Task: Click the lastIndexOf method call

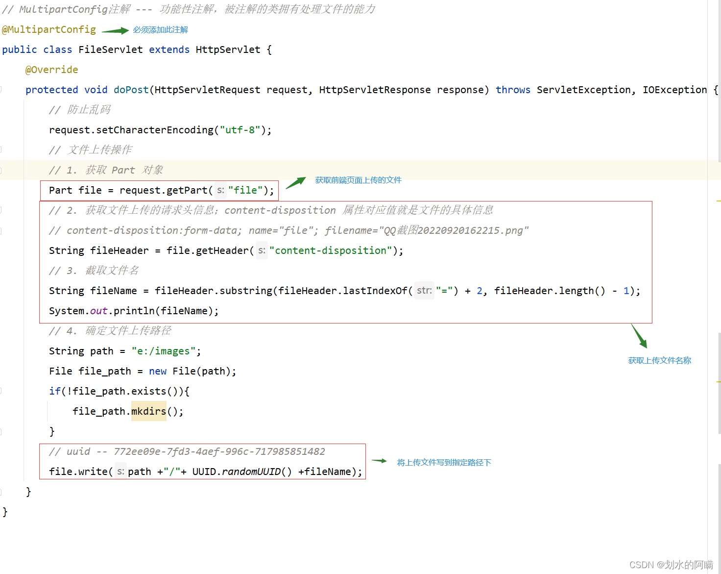Action: click(x=375, y=291)
